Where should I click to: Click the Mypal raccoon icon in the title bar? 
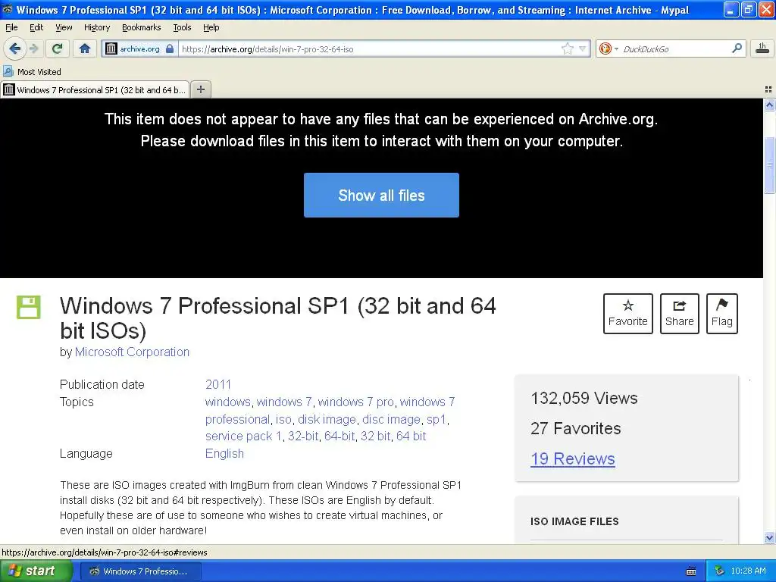pos(8,9)
